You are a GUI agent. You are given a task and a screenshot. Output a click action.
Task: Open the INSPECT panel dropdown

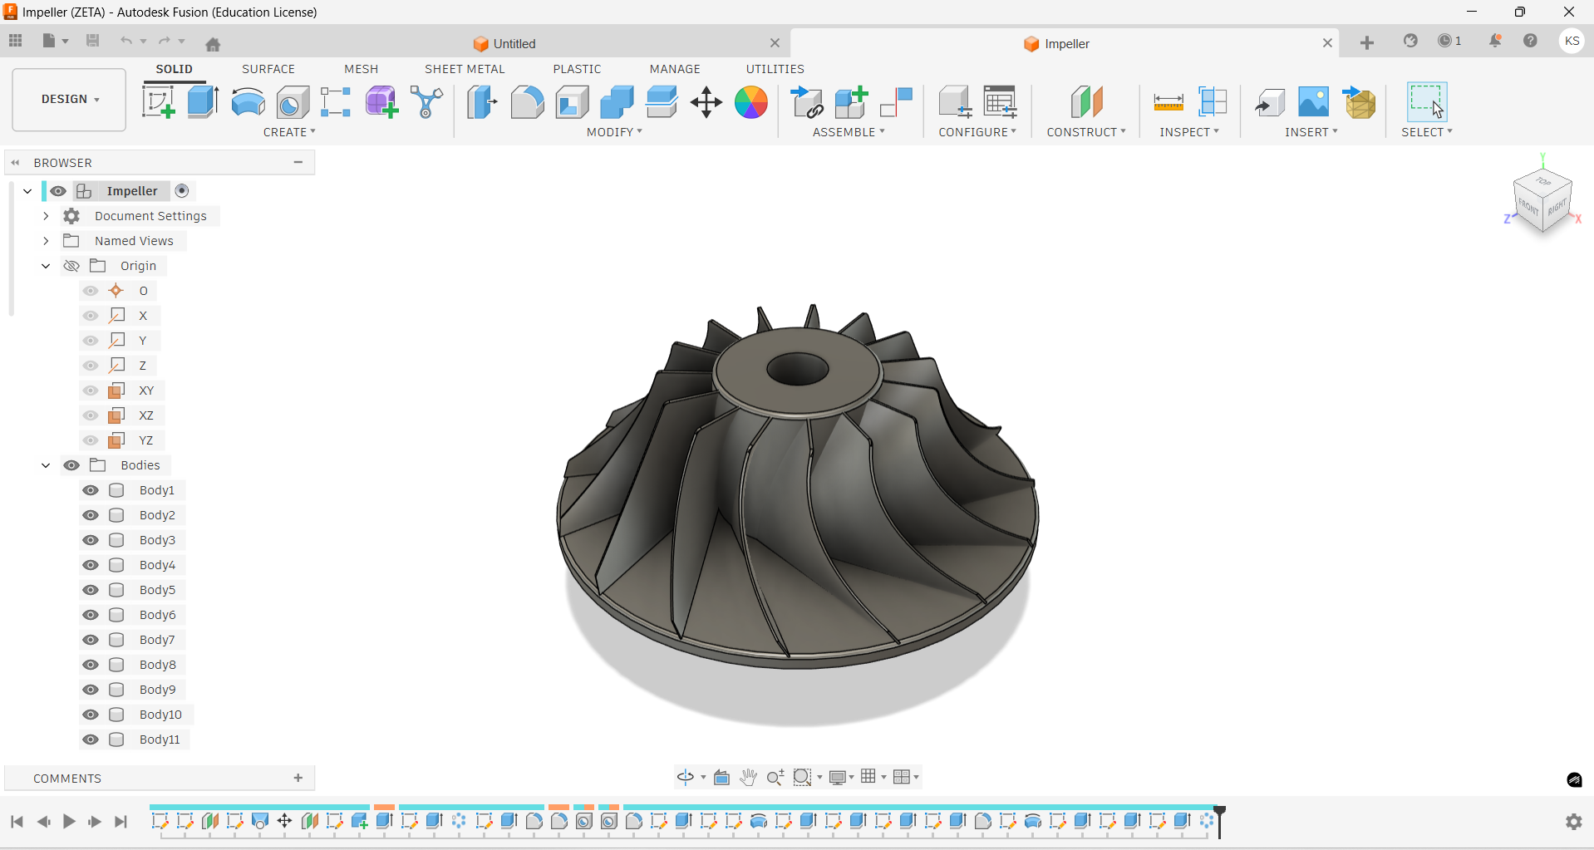tap(1189, 132)
